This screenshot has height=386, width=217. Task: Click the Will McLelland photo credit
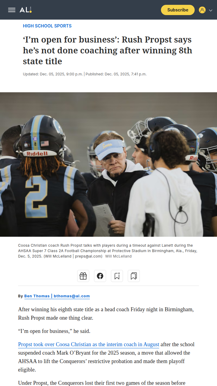pyautogui.click(x=118, y=256)
